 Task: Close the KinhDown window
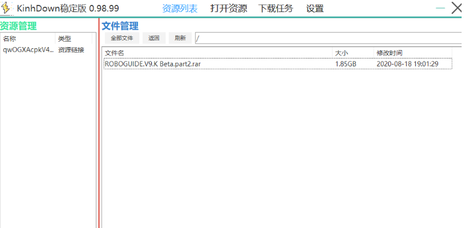tap(457, 8)
